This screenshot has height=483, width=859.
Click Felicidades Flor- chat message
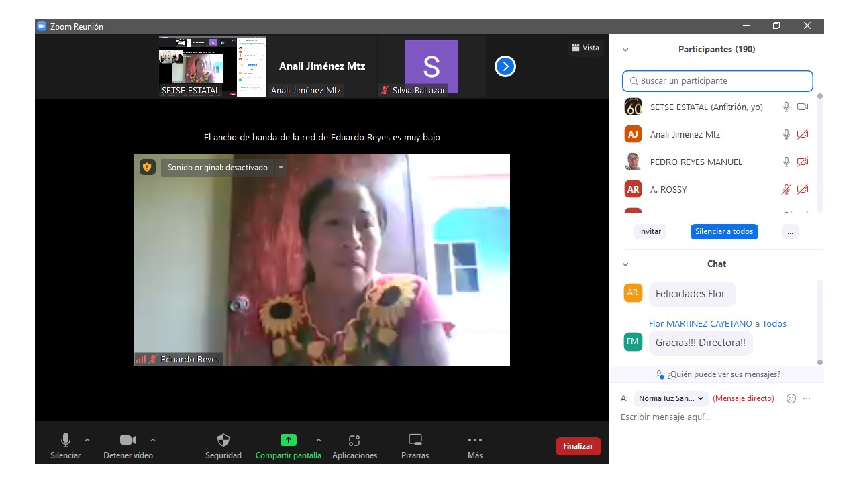tap(692, 294)
